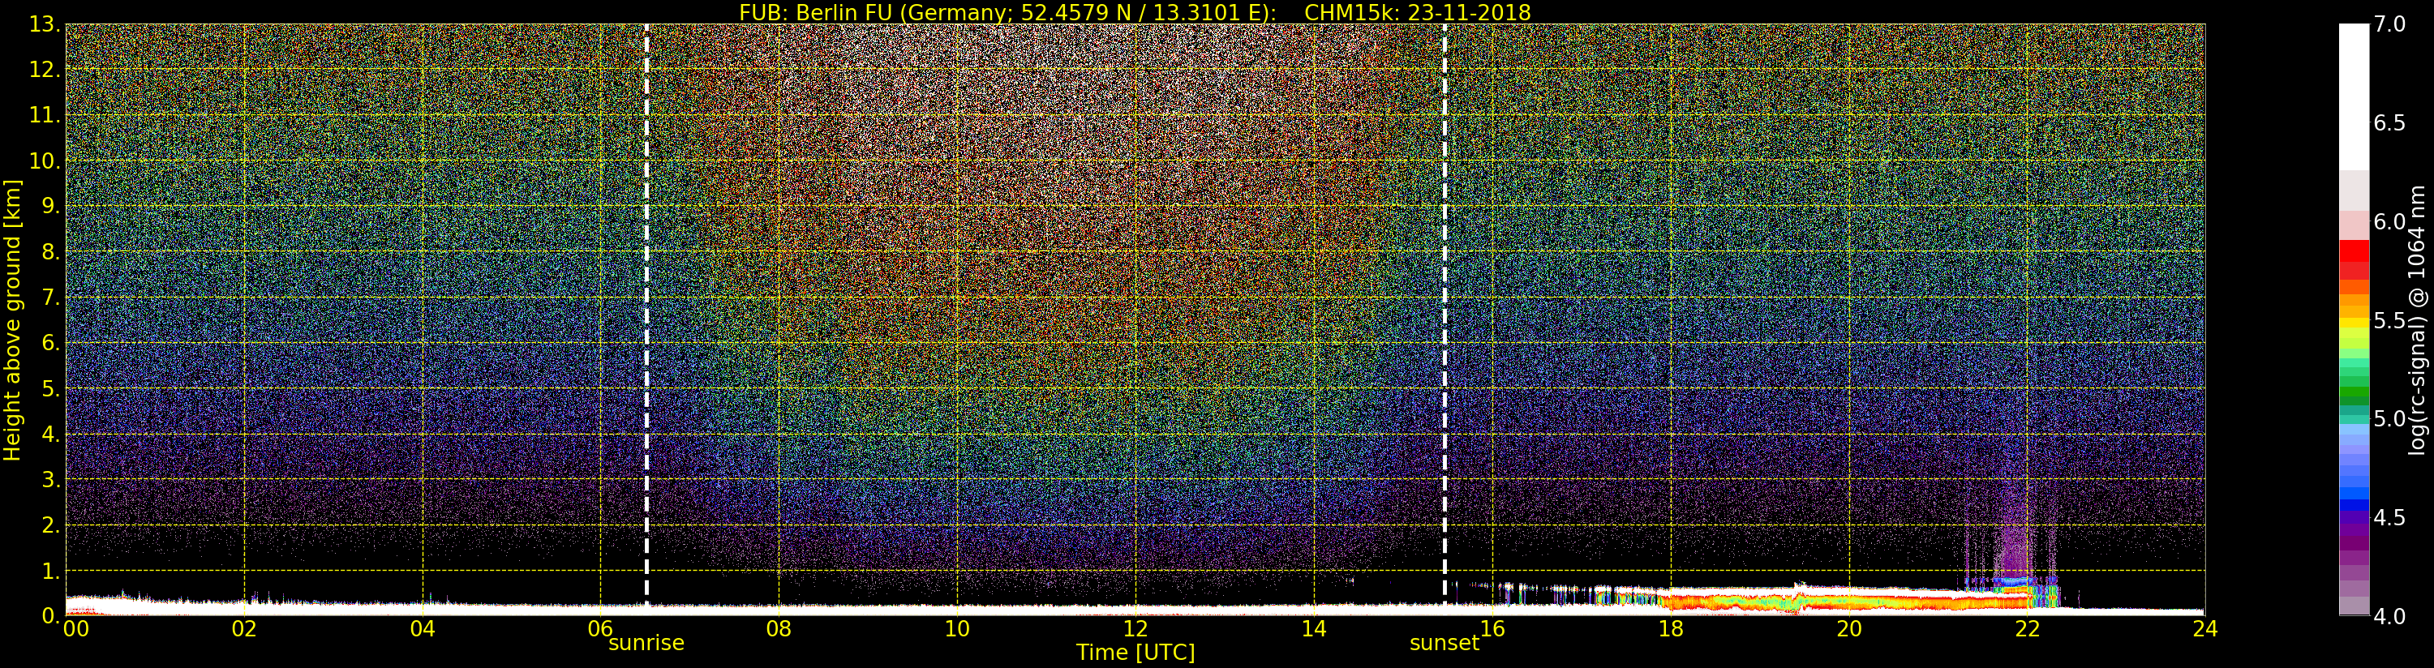The image size is (2434, 668).
Task: Click the "sunrise" label below the time axis
Action: click(646, 644)
